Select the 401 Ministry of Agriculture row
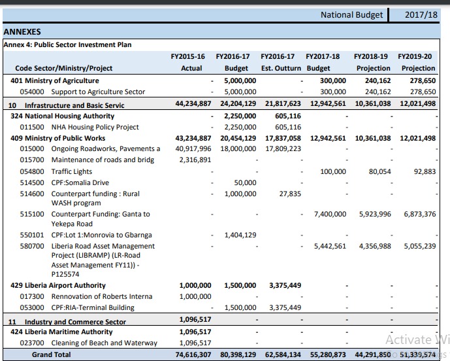The height and width of the screenshot is (361, 450). click(55, 80)
